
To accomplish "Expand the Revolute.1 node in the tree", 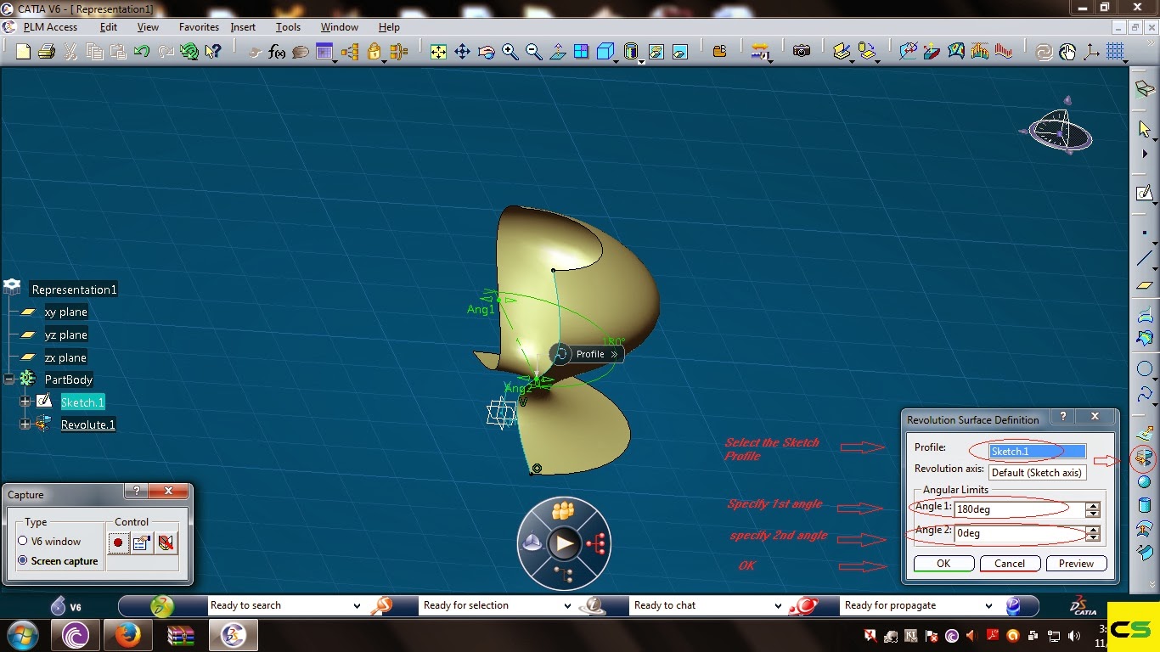I will [x=25, y=424].
